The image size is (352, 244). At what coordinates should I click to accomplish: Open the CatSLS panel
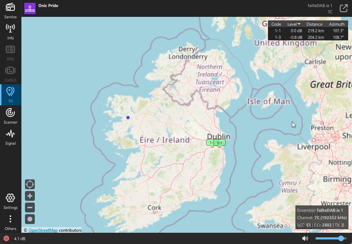tap(11, 74)
